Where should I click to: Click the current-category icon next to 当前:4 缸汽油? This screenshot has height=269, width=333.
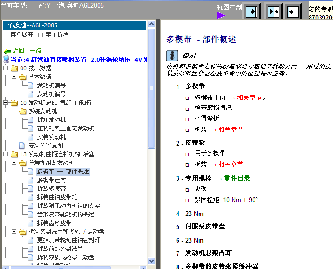click(x=6, y=59)
